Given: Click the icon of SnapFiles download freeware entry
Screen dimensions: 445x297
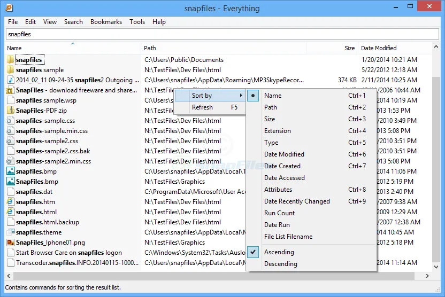Looking at the screenshot, I should (11, 90).
